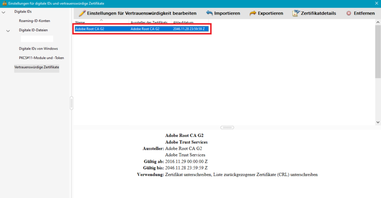The width and height of the screenshot is (381, 198).
Task: Click the Exportieren button label
Action: click(x=270, y=13)
